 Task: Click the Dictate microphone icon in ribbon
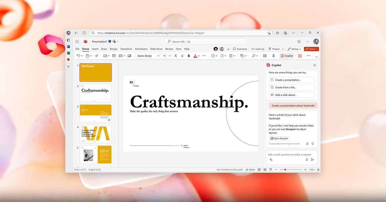273,56
